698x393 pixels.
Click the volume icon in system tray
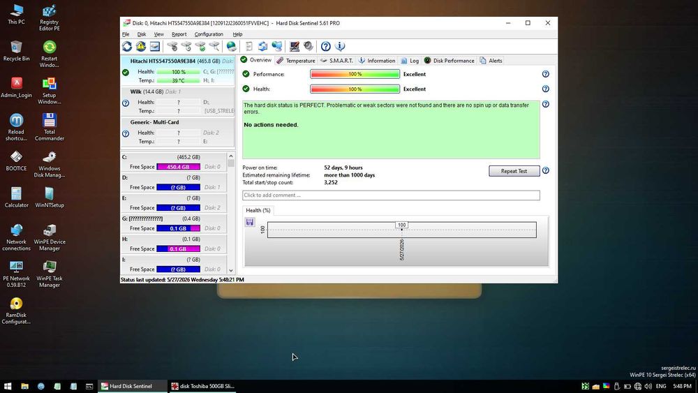[x=648, y=386]
